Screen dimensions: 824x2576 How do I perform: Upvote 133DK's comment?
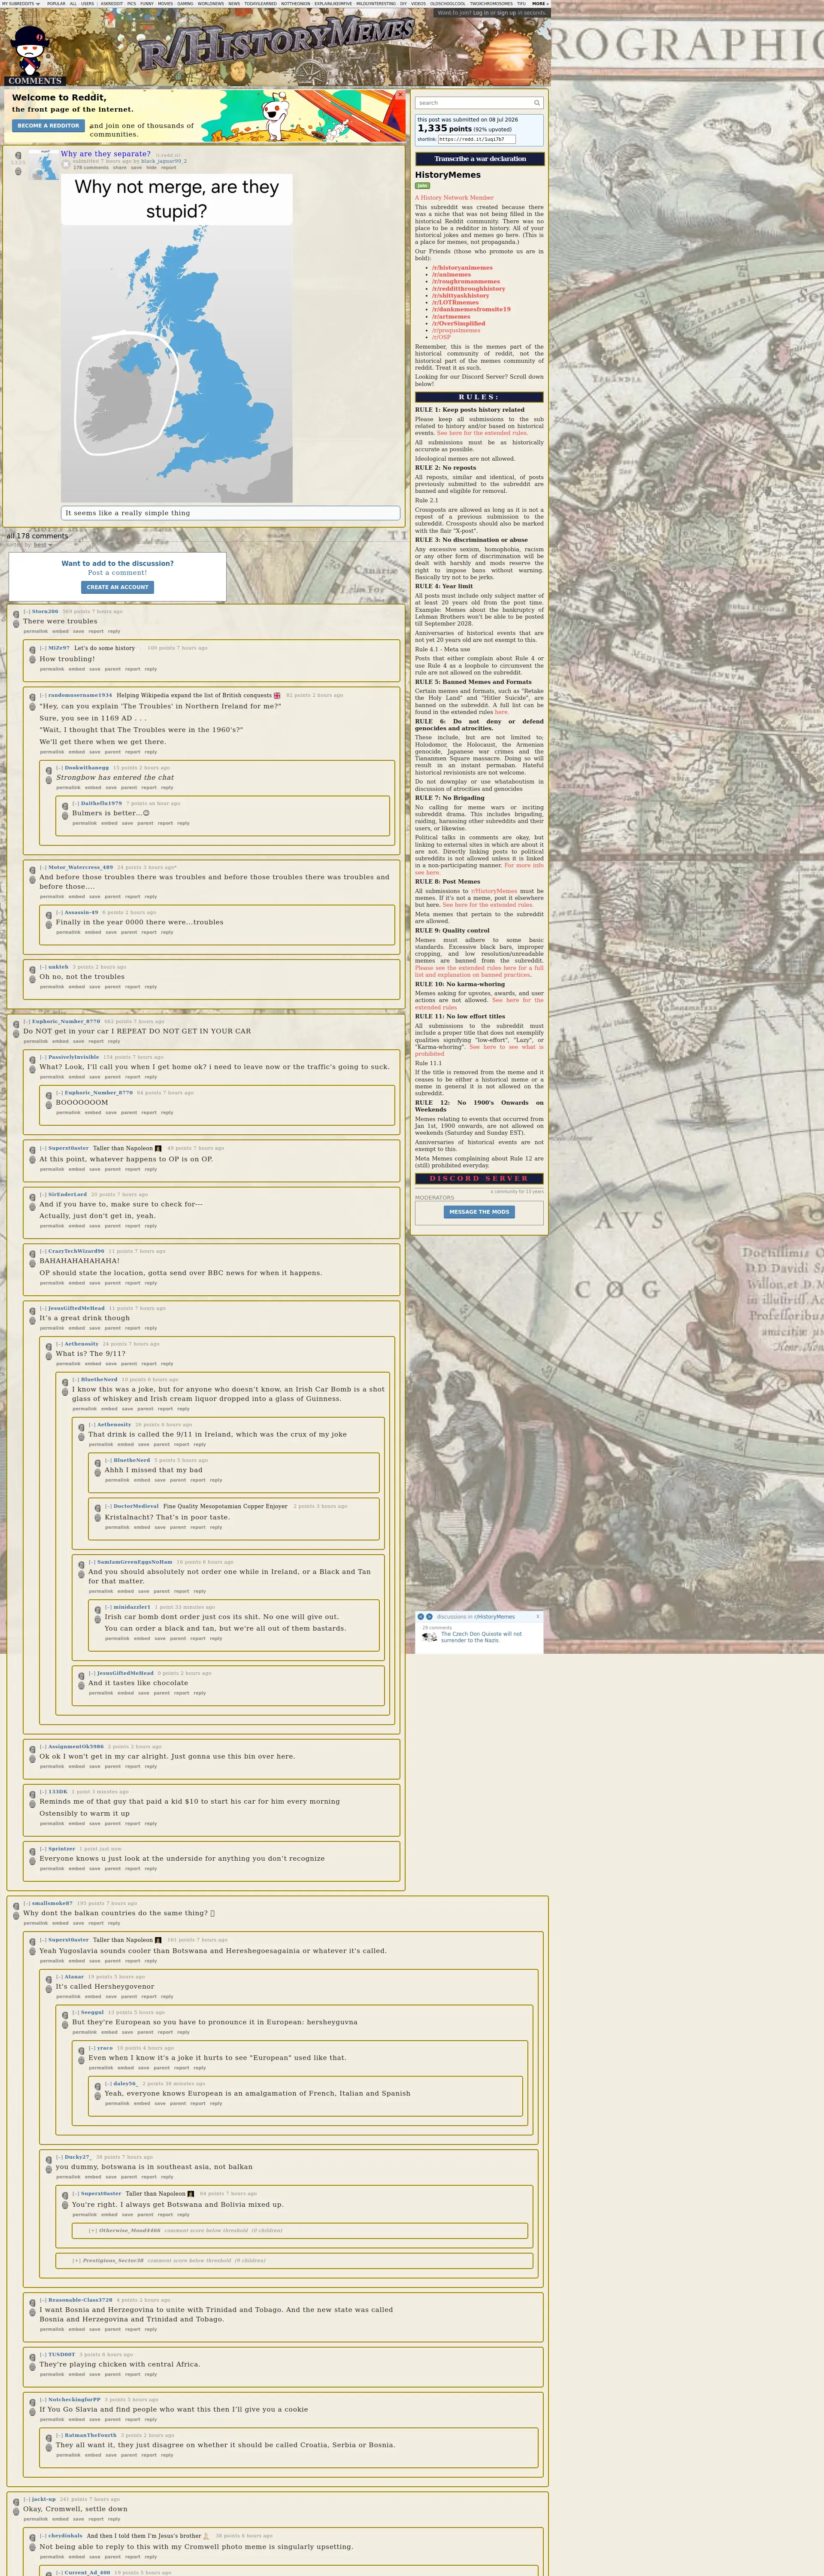[33, 1794]
